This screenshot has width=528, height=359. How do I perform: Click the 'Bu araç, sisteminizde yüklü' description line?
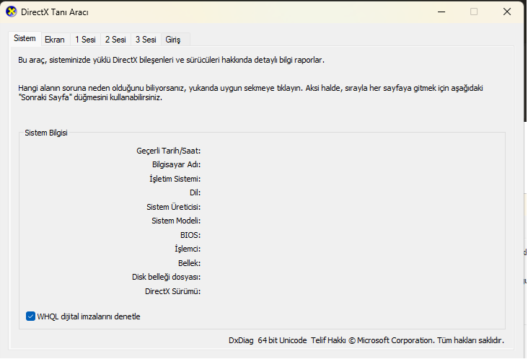pyautogui.click(x=171, y=60)
